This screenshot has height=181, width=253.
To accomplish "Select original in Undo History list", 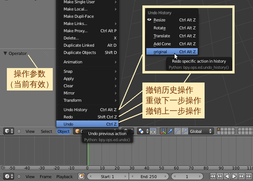I will [x=172, y=52].
